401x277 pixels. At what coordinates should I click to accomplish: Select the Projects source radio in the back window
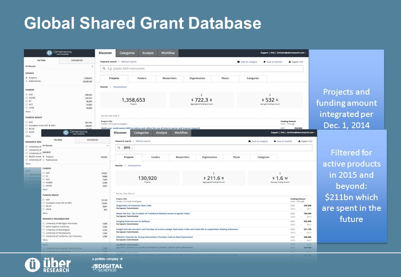tap(27, 78)
